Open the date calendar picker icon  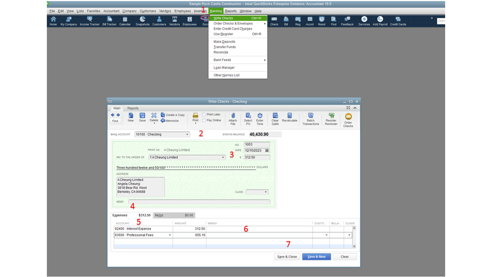click(267, 150)
